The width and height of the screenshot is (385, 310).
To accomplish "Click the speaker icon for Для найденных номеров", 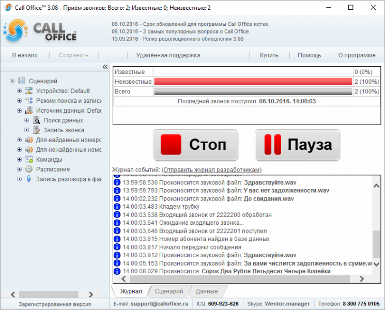I will tap(29, 140).
